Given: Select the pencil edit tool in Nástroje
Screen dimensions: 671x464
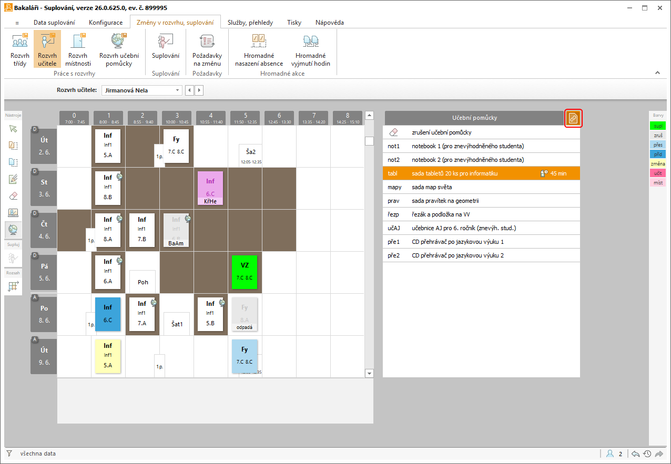Looking at the screenshot, I should pos(13,179).
